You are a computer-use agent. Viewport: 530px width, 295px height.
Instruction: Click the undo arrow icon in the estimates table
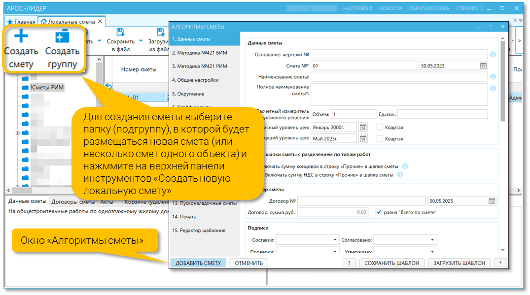coord(108,86)
